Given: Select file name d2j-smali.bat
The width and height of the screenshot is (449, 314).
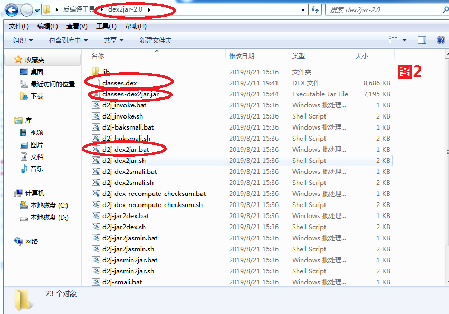Looking at the screenshot, I should click(122, 282).
